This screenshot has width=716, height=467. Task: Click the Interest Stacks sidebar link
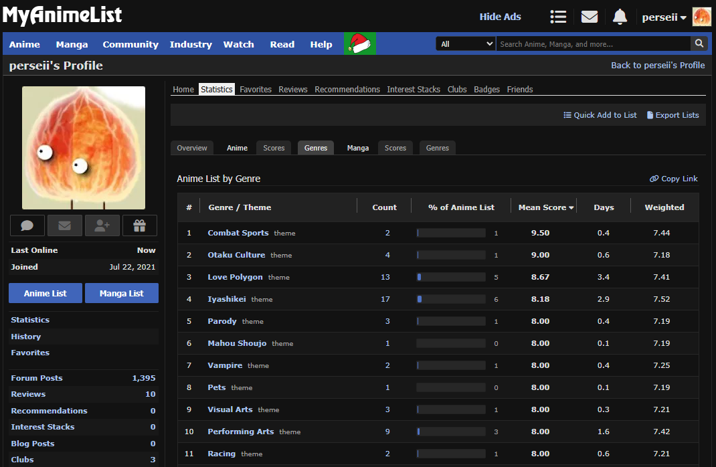pyautogui.click(x=42, y=427)
